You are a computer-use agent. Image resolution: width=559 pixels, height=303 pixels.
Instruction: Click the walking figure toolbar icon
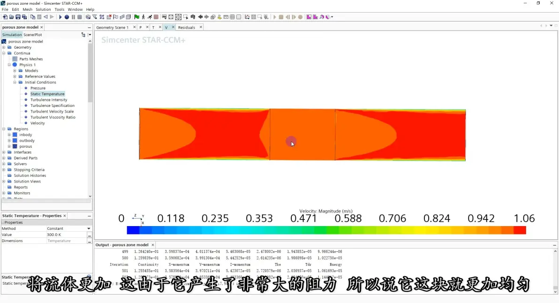tap(144, 17)
